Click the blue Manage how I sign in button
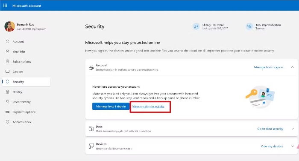This screenshot has width=299, height=161. pyautogui.click(x=111, y=106)
